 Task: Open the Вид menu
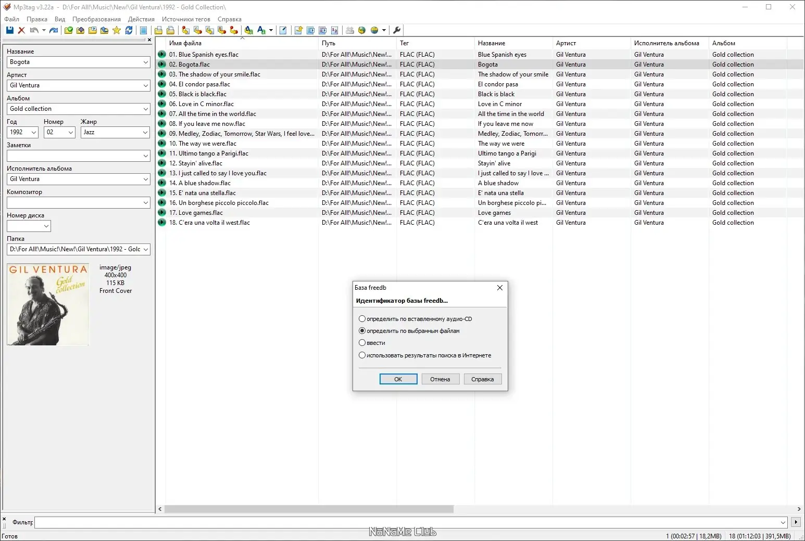pos(60,19)
